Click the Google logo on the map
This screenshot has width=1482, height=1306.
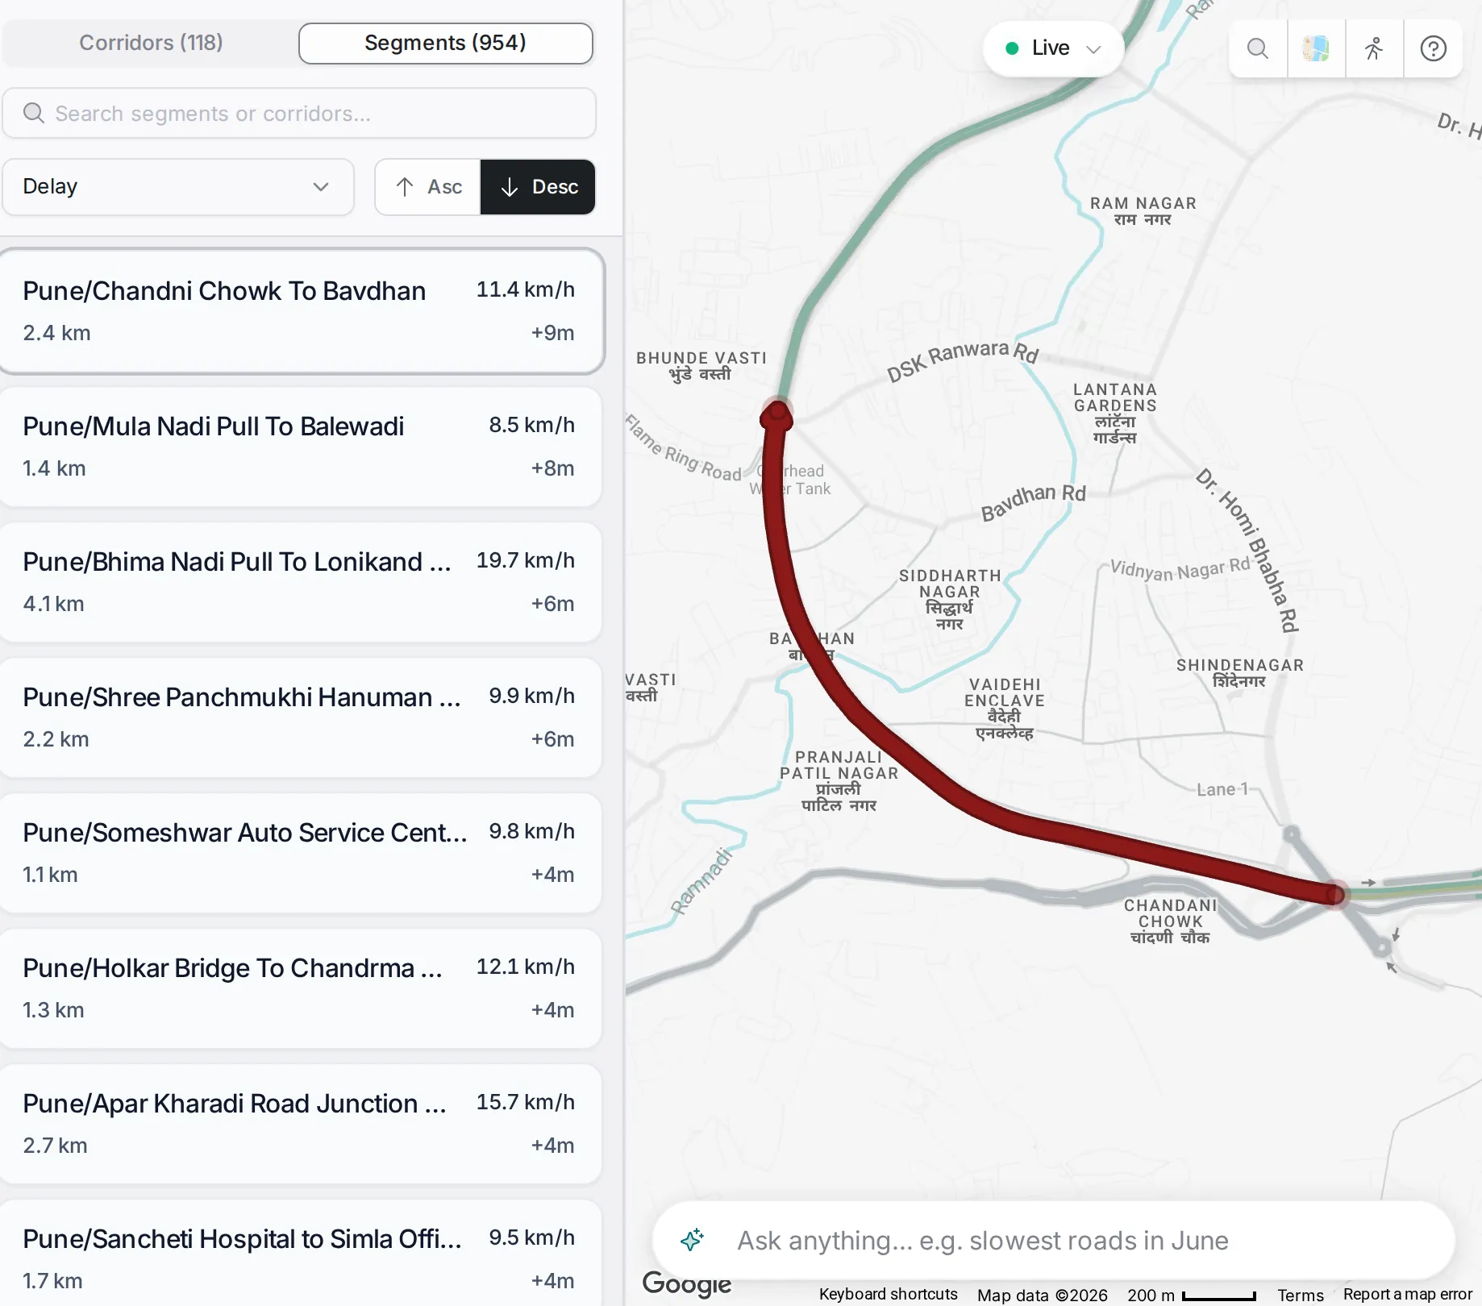pos(687,1283)
